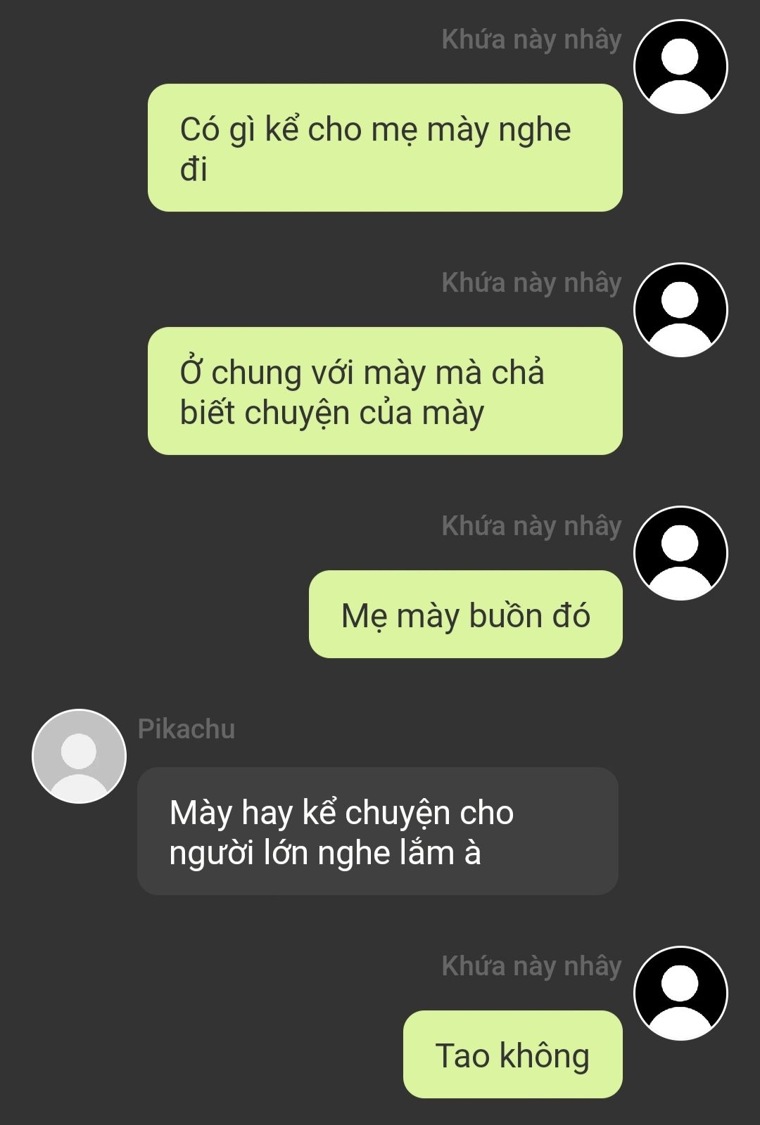760x1125 pixels.
Task: Click sender name above "Tao không"
Action: (531, 967)
